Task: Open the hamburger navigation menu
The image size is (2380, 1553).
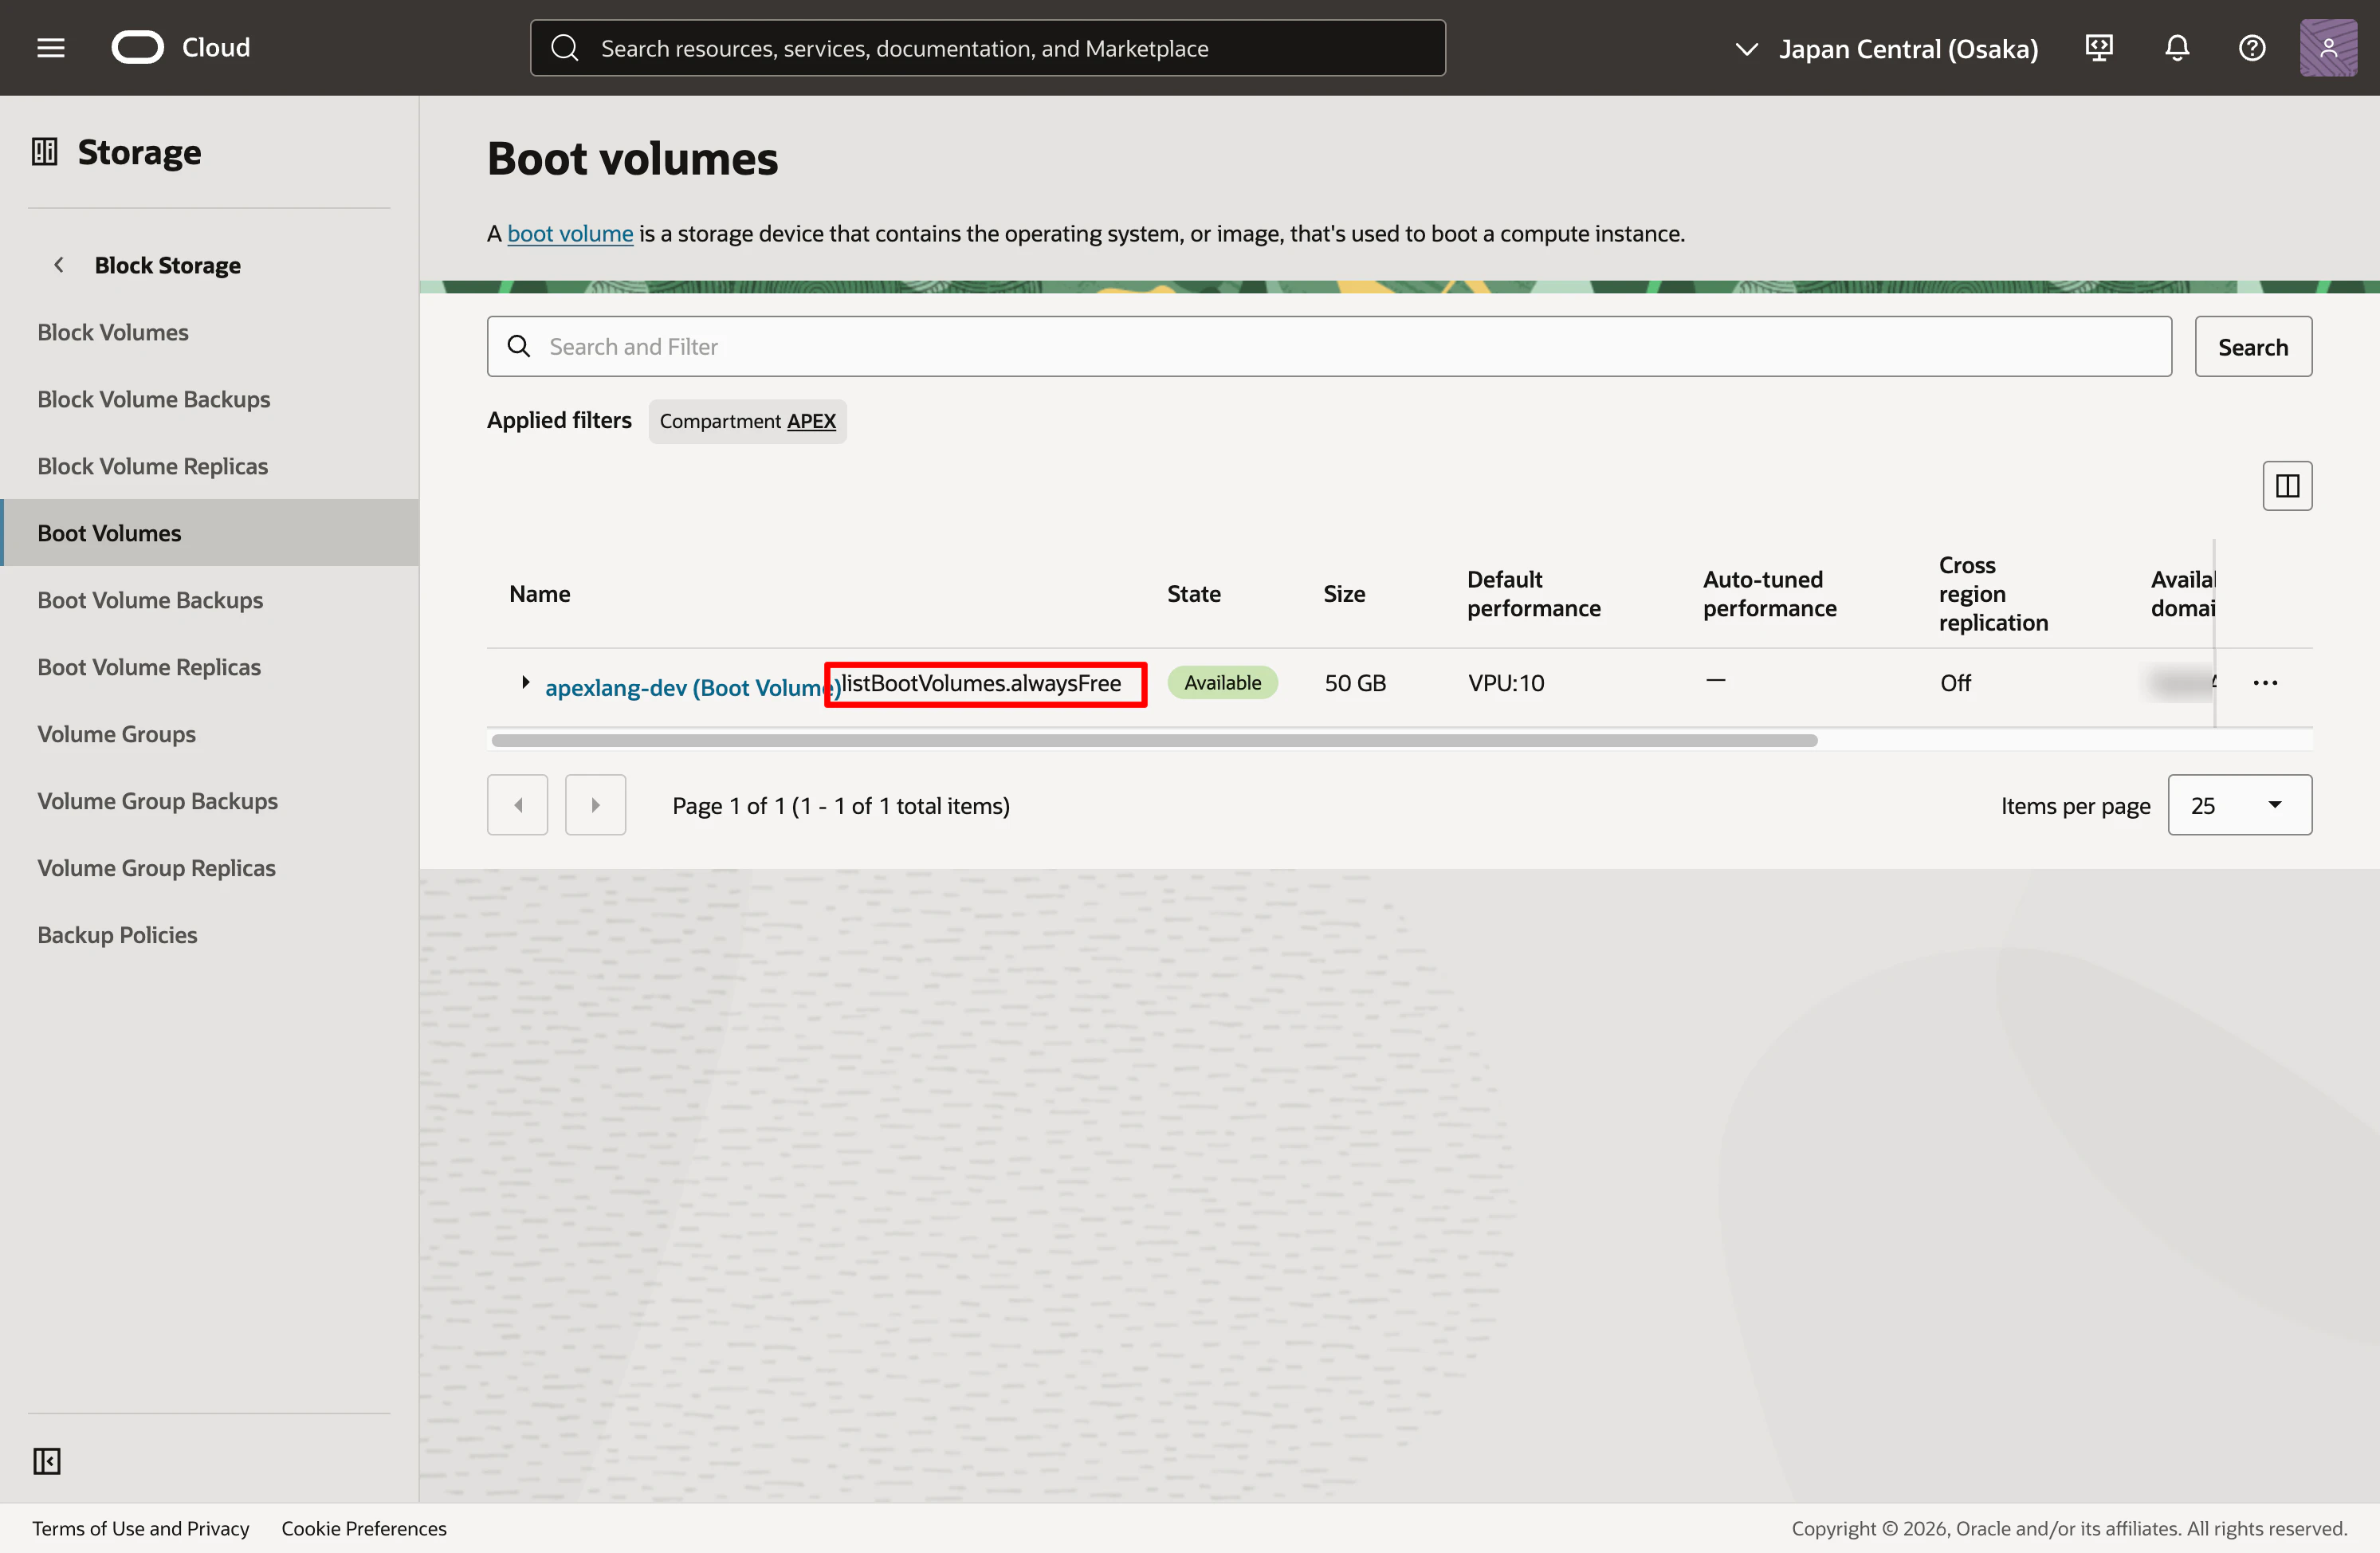Action: (x=51, y=48)
